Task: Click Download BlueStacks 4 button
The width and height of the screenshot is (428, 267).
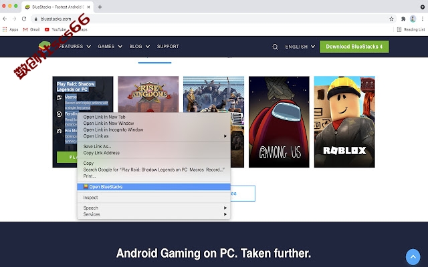Action: (354, 47)
